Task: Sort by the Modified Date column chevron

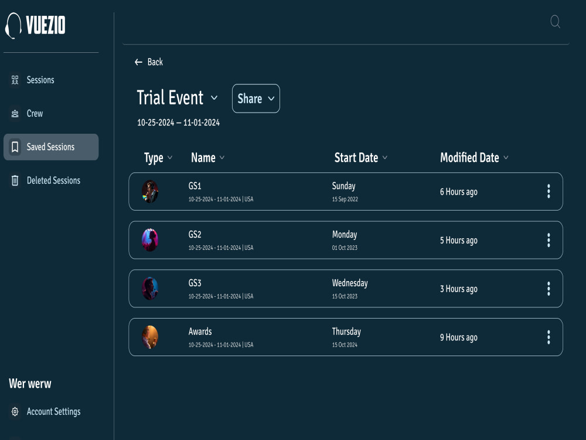Action: click(x=506, y=157)
